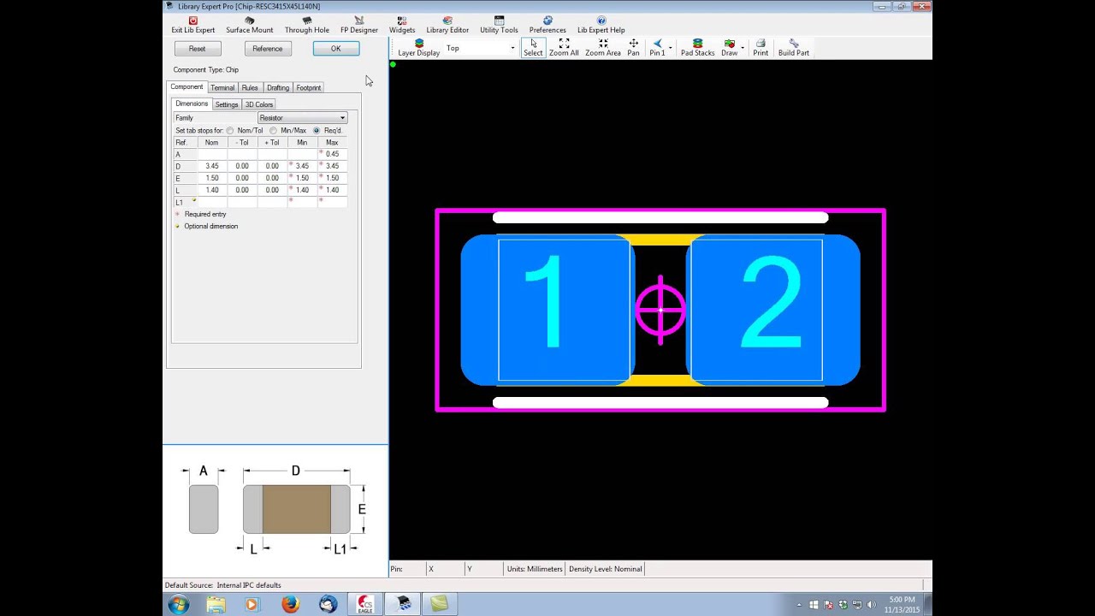Click the Reference button
Image resolution: width=1095 pixels, height=616 pixels.
tap(267, 49)
